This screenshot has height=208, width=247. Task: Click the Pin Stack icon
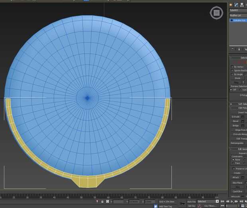click(233, 49)
